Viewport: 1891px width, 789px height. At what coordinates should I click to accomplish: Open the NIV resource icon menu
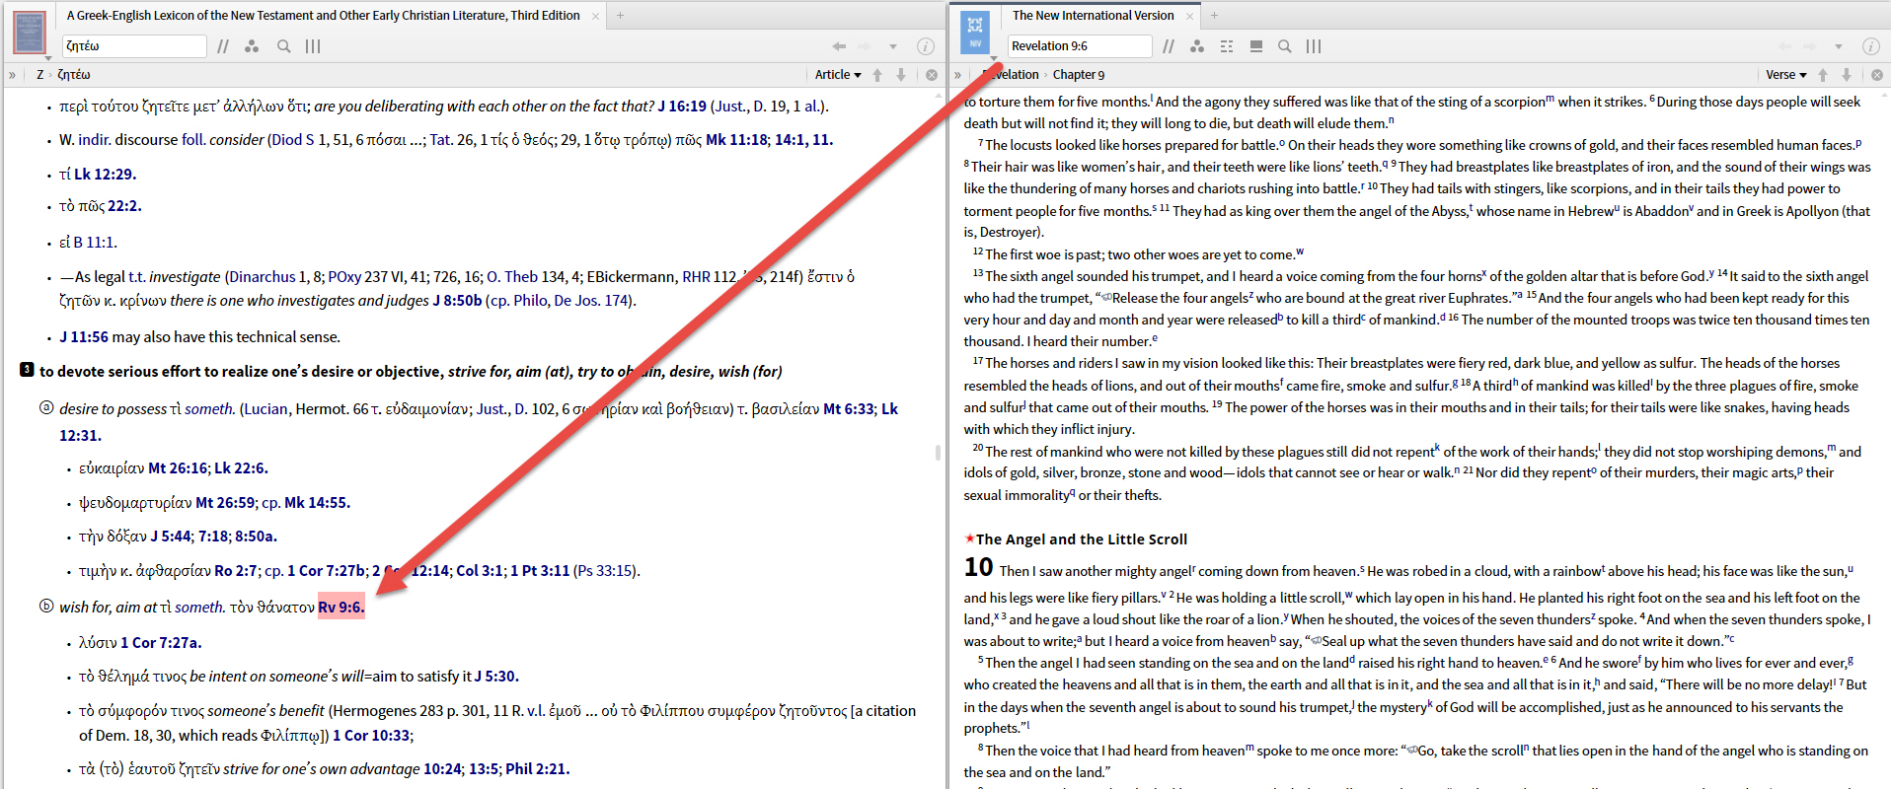(x=975, y=33)
